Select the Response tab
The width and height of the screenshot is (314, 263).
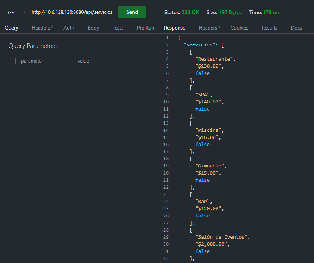coord(174,28)
